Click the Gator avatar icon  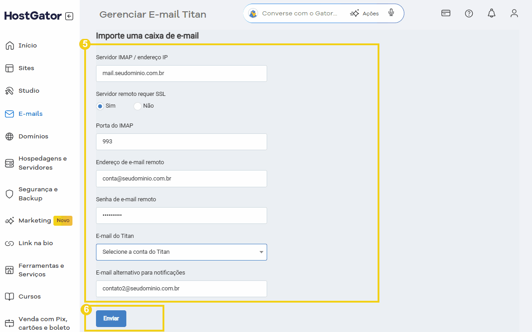[x=253, y=14]
